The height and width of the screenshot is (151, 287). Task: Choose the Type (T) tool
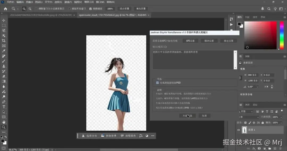4,107
